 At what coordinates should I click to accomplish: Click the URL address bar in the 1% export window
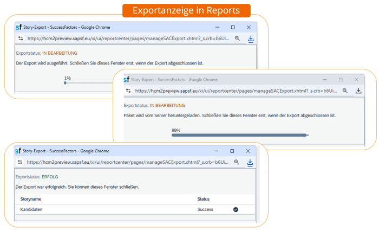[128, 39]
